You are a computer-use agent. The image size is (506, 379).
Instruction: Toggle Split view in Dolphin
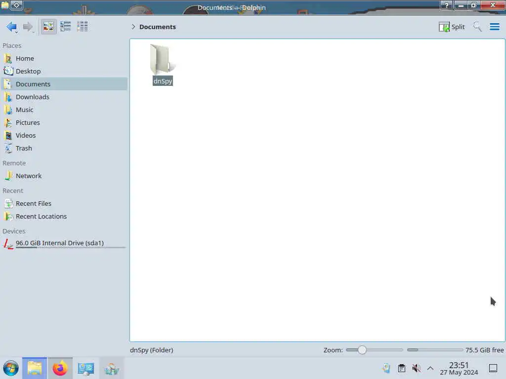coord(452,27)
